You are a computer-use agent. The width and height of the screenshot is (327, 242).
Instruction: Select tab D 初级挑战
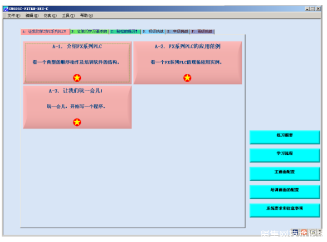point(153,32)
